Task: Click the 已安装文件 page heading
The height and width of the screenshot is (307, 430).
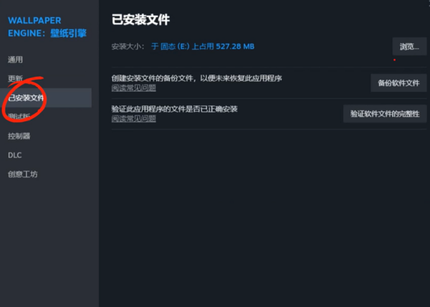Action: point(140,20)
